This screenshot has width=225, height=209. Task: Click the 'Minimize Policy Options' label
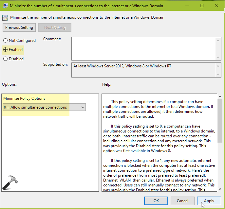coord(24,98)
